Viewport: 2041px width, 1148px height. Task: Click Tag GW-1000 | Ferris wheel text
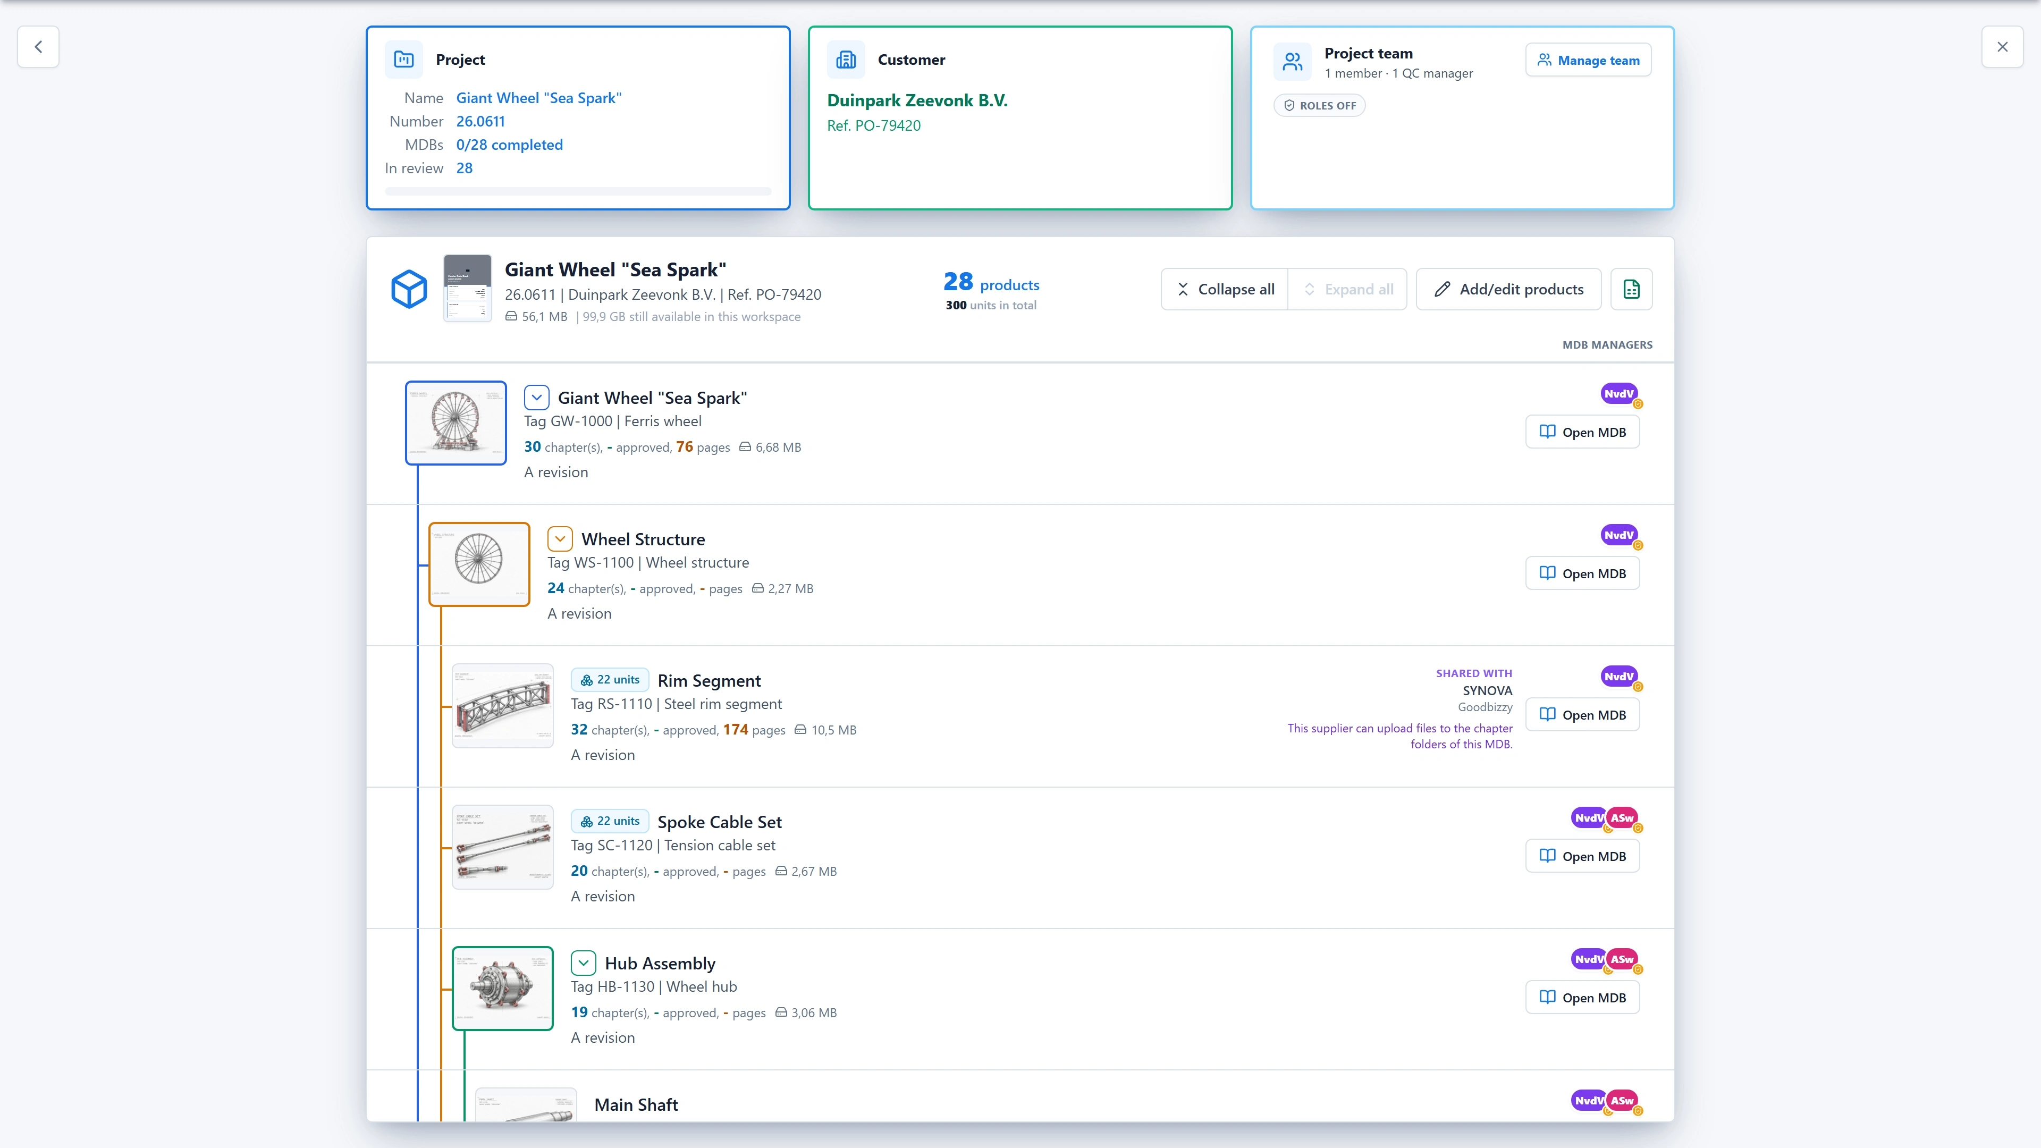coord(612,421)
